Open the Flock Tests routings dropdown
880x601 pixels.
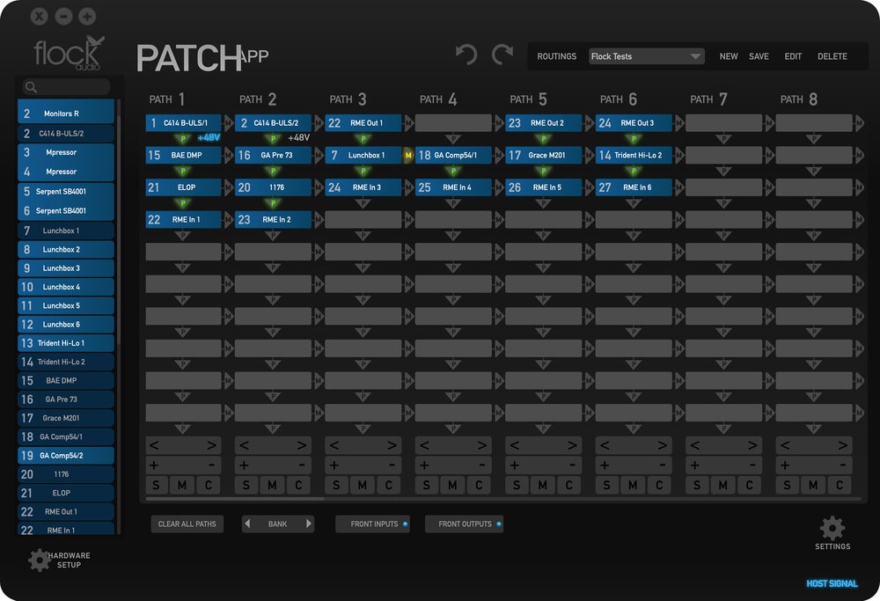tap(647, 55)
